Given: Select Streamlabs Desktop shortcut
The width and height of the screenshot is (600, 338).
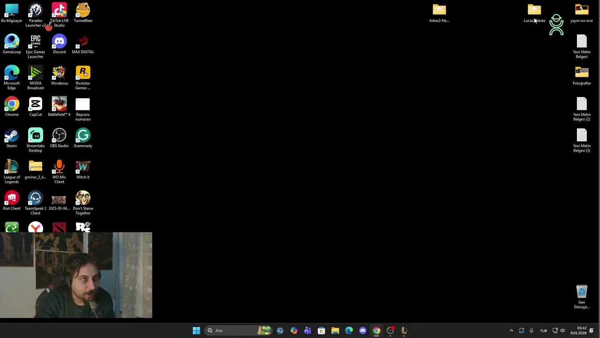Looking at the screenshot, I should (x=36, y=140).
